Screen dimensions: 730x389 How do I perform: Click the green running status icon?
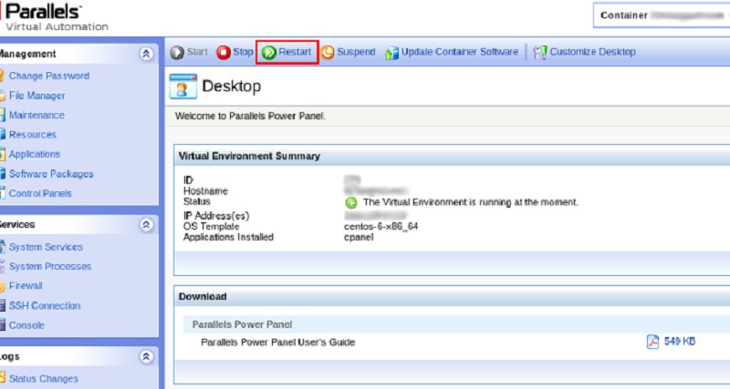pos(351,202)
